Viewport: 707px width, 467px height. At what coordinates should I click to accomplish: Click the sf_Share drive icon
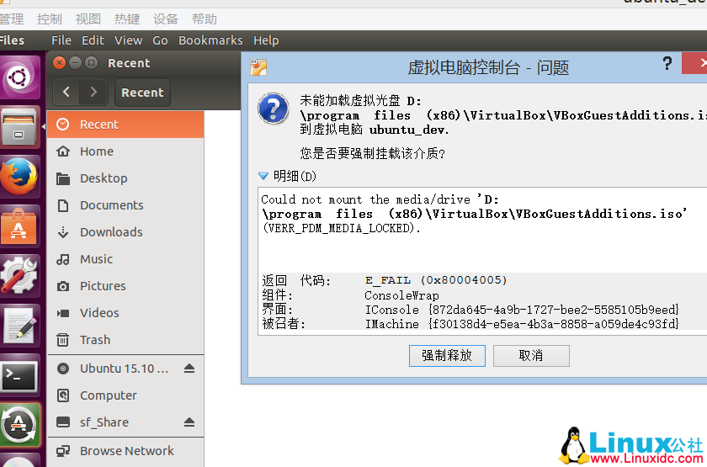pyautogui.click(x=62, y=422)
